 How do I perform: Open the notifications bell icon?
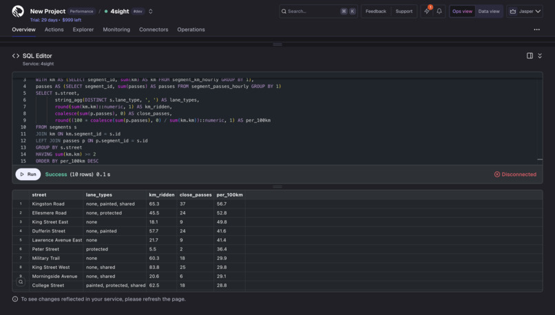439,11
